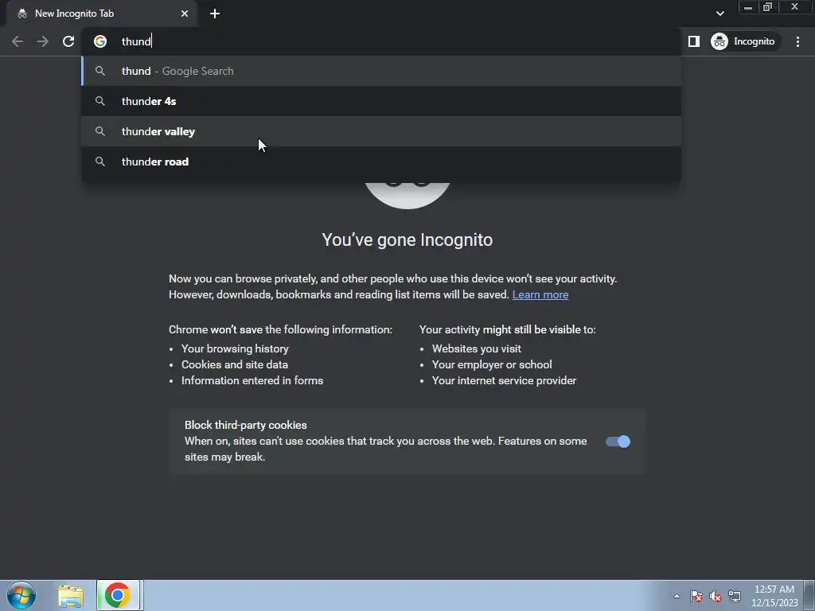Click the muted volume tray icon
This screenshot has height=611, width=815.
coord(716,596)
